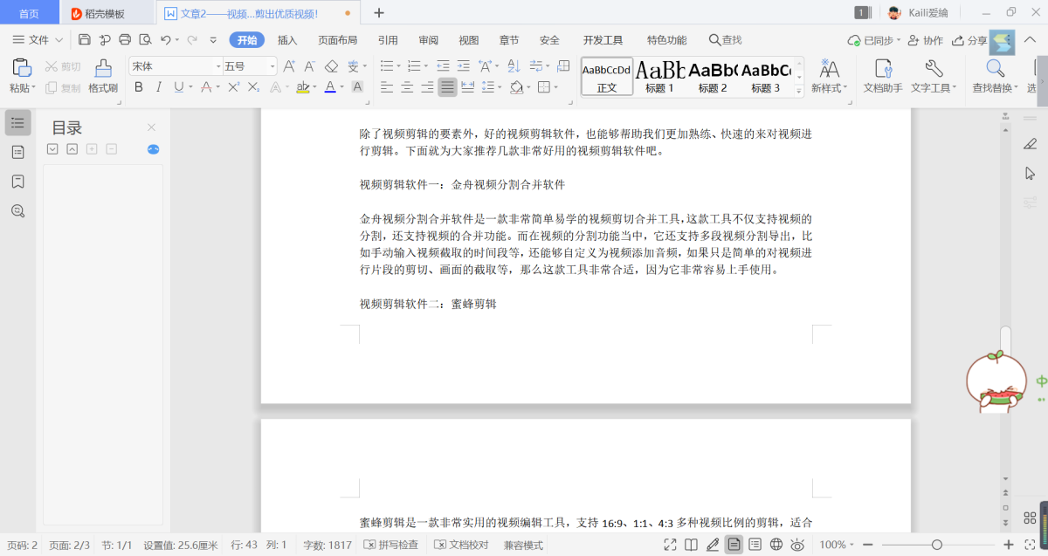Expand the font name dropdown 宋体
Screen dimensions: 1048x556
coord(218,66)
